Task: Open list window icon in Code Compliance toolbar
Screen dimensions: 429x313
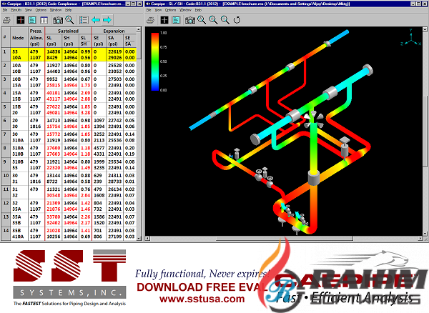Action: [44, 20]
